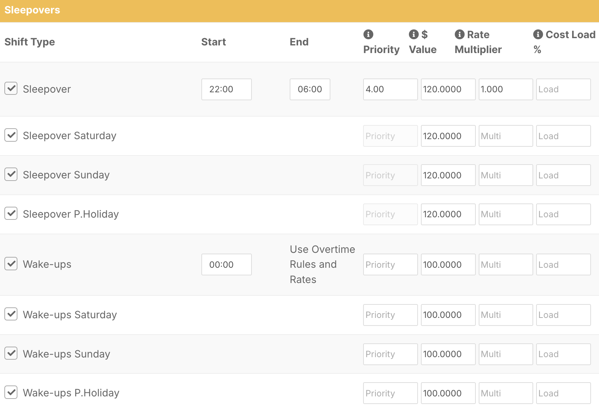Click the Wake-ups Sunday Priority field
Screen dimensions: 599x412
click(390, 354)
